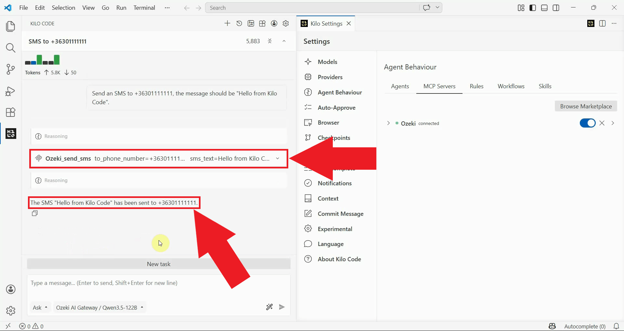Collapse the SMS task header
This screenshot has width=624, height=331.
point(284,41)
